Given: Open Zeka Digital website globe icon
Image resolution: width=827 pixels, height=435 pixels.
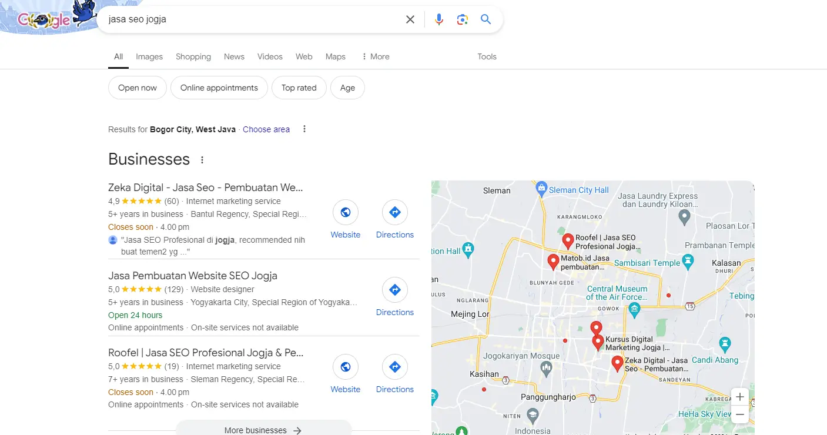Looking at the screenshot, I should pos(346,212).
